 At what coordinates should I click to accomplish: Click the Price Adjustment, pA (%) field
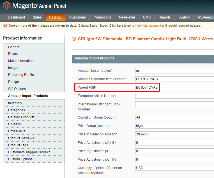[x=174, y=143]
